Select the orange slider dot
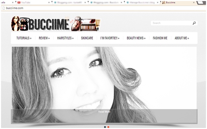The width and height of the screenshot is (207, 129). 108,127
